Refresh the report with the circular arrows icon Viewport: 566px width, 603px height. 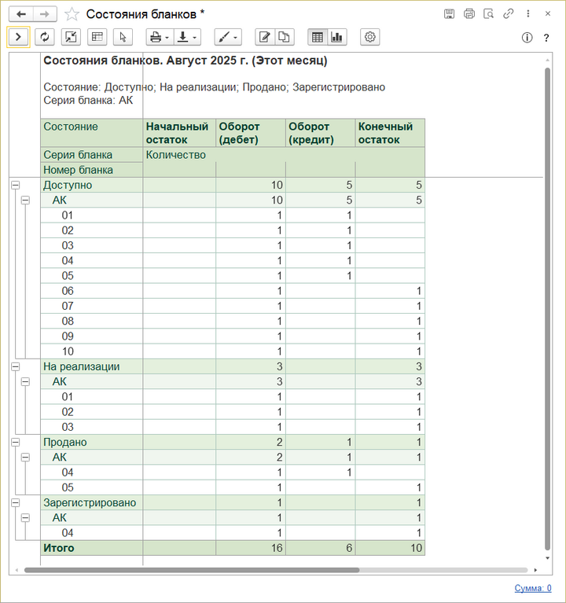(x=45, y=37)
